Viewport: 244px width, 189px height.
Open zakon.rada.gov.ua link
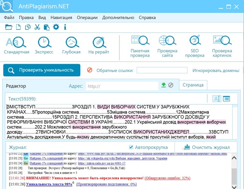(102, 163)
